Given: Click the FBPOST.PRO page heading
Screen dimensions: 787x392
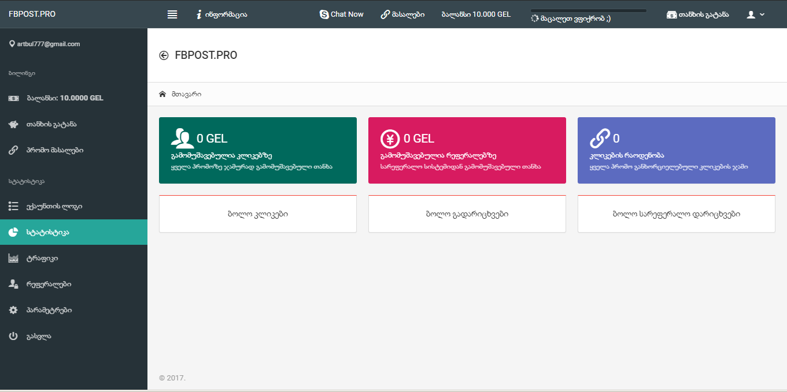Looking at the screenshot, I should (x=206, y=55).
